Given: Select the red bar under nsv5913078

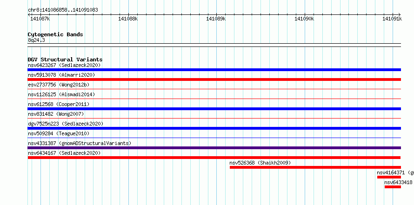Looking at the screenshot, I should 214,79.
